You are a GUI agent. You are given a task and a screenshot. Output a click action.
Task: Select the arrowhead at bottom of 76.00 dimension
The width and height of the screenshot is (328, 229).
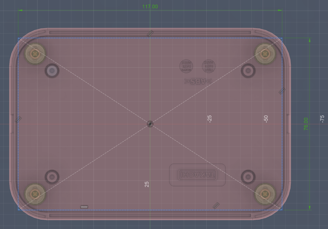tap(310, 208)
